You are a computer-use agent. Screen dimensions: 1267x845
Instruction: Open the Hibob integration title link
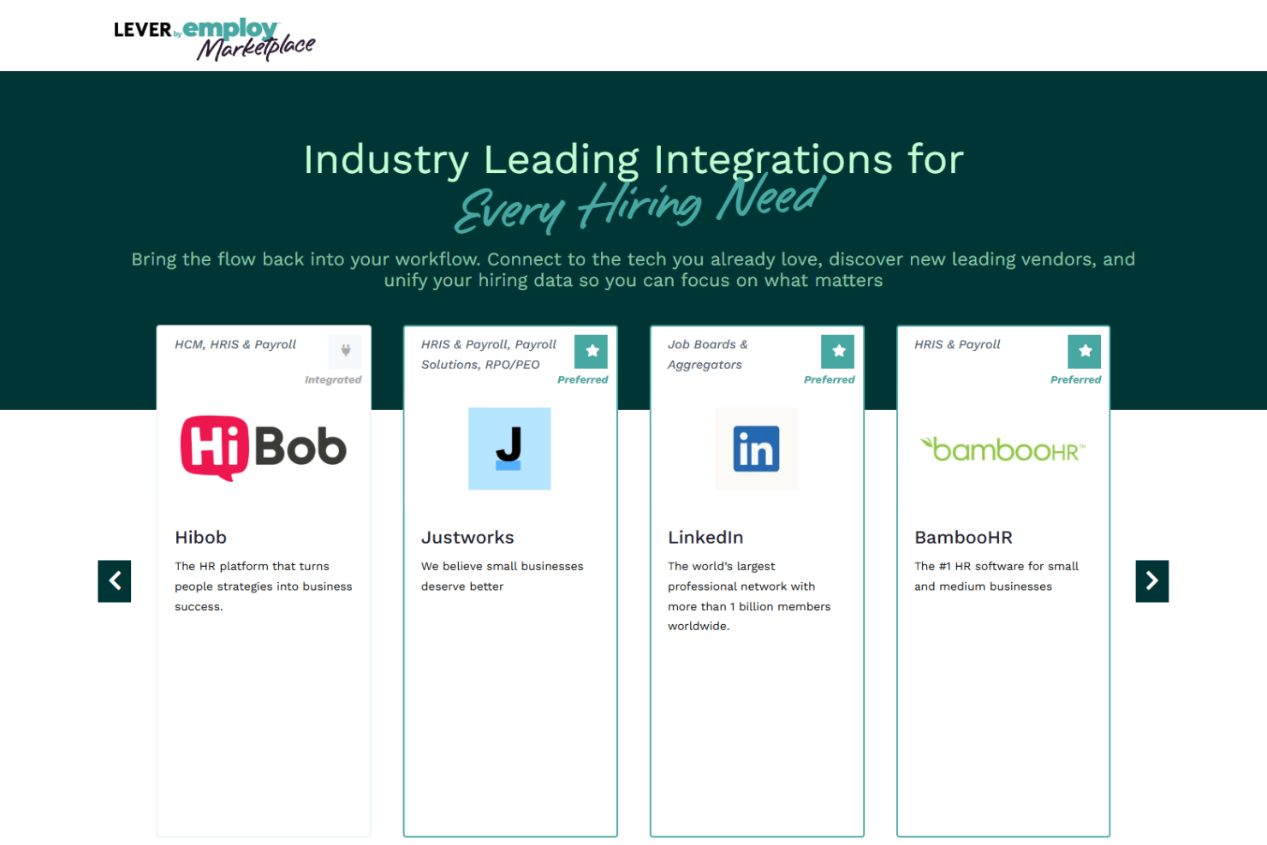[x=201, y=538]
